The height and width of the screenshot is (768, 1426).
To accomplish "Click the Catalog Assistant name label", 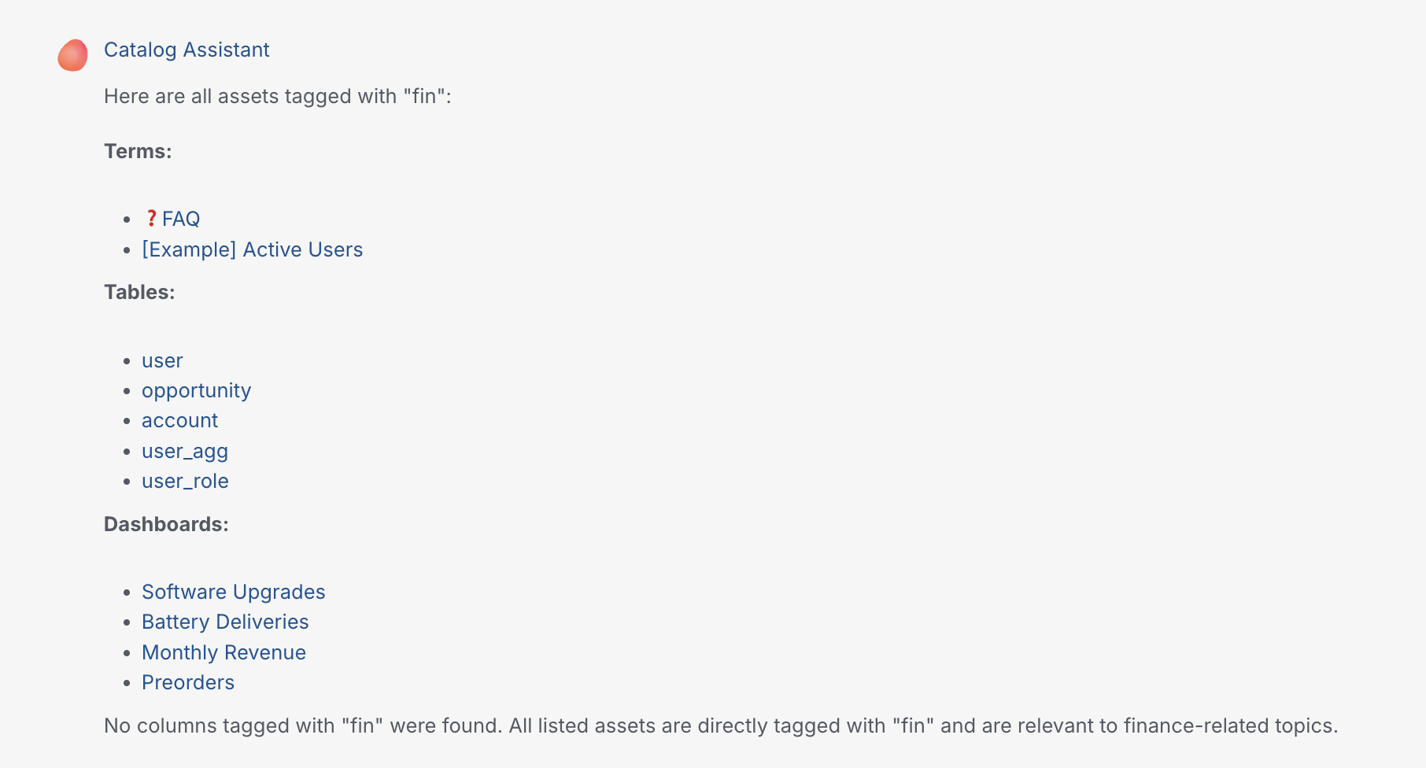I will click(187, 50).
